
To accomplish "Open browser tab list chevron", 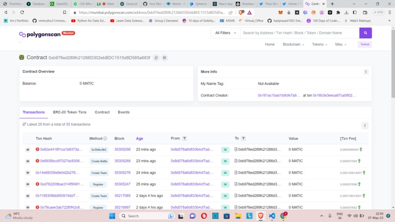I will (x=354, y=4).
